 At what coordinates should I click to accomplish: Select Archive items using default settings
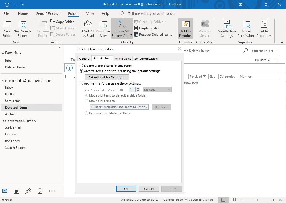point(120,71)
